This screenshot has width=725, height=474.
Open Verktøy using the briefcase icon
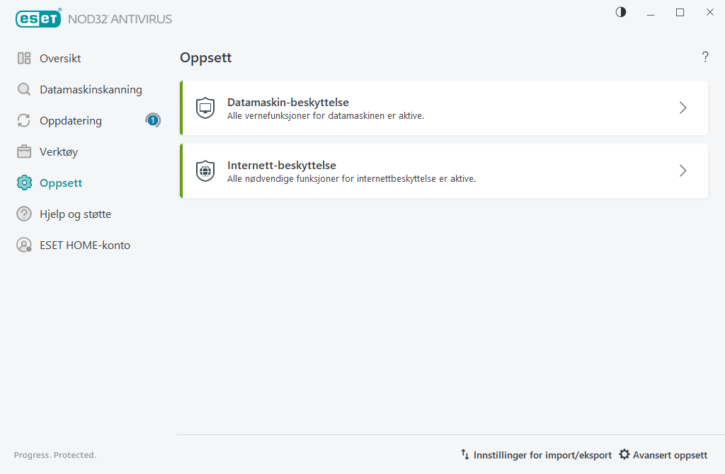pos(24,152)
